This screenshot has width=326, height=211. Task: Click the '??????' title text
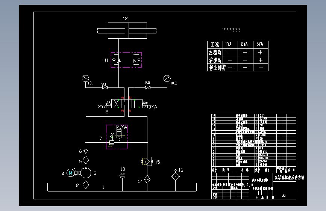(x=231, y=30)
